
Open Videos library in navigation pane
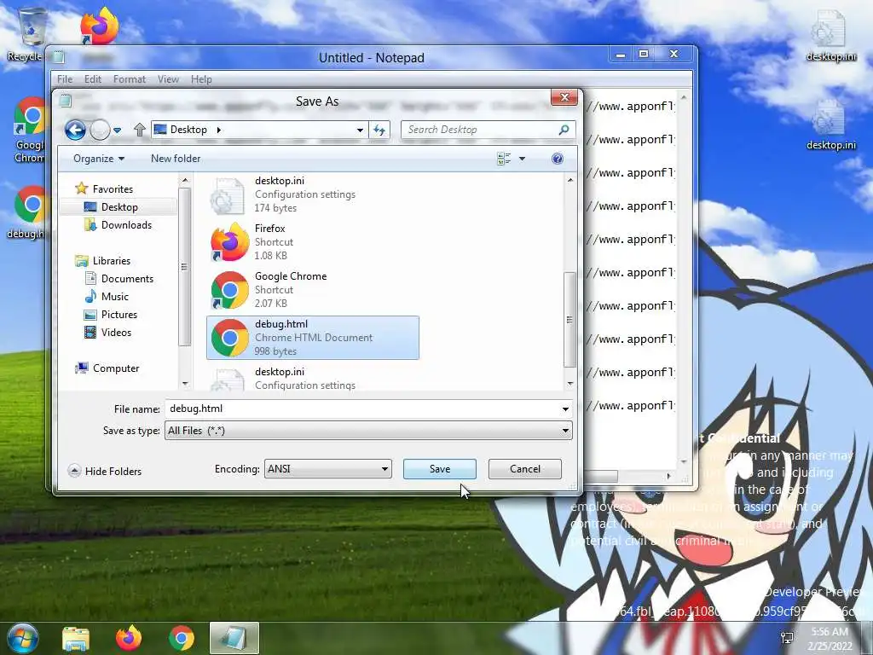[x=116, y=333]
